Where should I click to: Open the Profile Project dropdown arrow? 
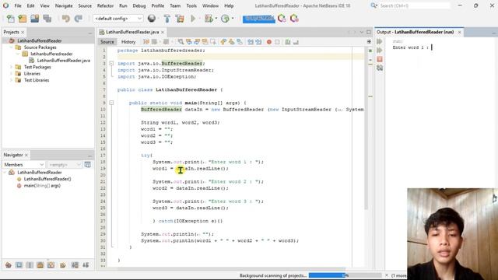233,19
